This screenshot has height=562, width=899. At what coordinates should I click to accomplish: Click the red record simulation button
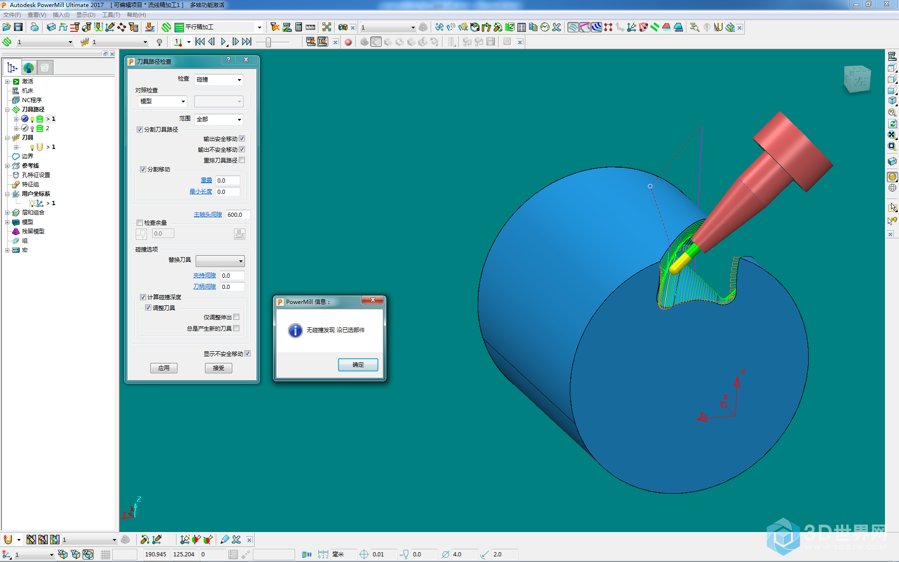click(x=348, y=42)
